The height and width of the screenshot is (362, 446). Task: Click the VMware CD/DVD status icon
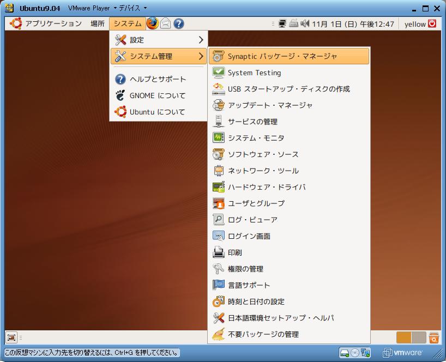point(355,353)
